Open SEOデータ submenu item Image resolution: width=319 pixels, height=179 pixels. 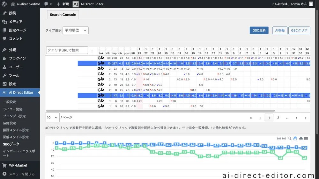[x=11, y=144]
